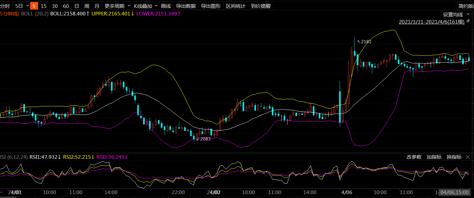Click 导出图形 to export chart image

pos(211,6)
